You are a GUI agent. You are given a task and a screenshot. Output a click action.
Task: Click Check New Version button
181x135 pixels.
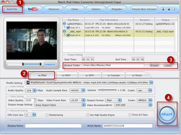click(x=144, y=9)
